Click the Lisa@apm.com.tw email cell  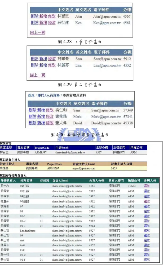tap(107, 65)
